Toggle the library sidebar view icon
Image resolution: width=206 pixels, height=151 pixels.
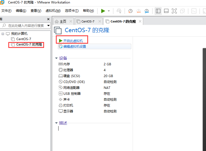158,11
